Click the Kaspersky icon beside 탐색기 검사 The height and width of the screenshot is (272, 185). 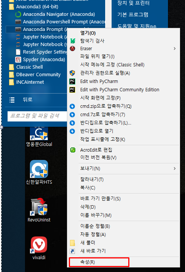pyautogui.click(x=73, y=41)
